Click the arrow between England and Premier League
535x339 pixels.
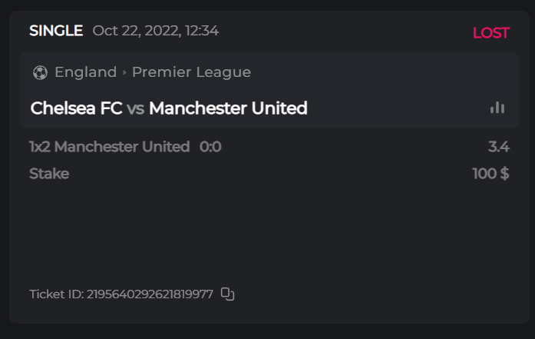tap(124, 73)
